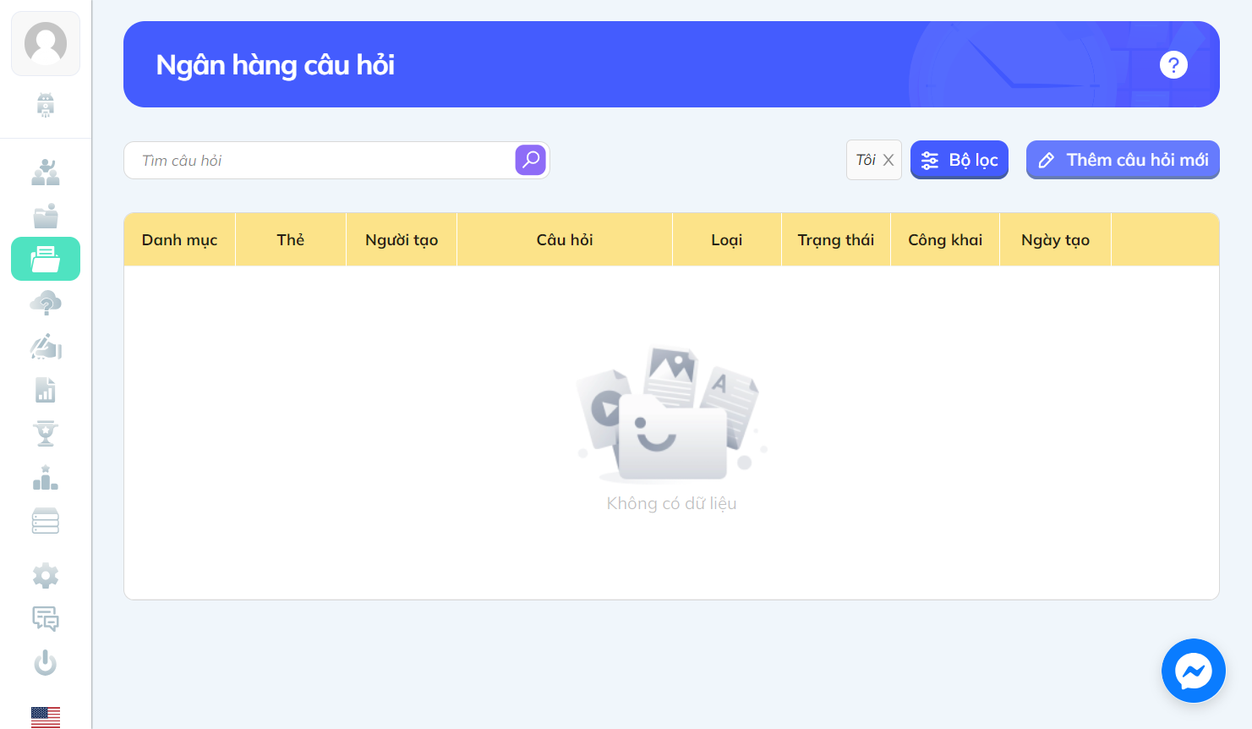Viewport: 1252px width, 729px height.
Task: Open the server storage sidebar icon
Action: [46, 521]
